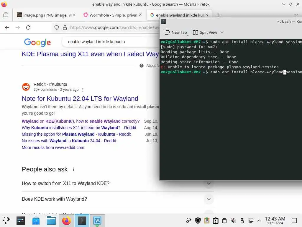Open the monitor app taskbar icon next to Konsole
Screen dimensions: 302x227
click(97, 220)
